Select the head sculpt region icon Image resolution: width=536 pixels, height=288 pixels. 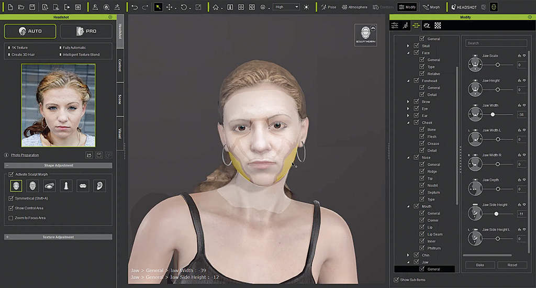[x=16, y=186]
